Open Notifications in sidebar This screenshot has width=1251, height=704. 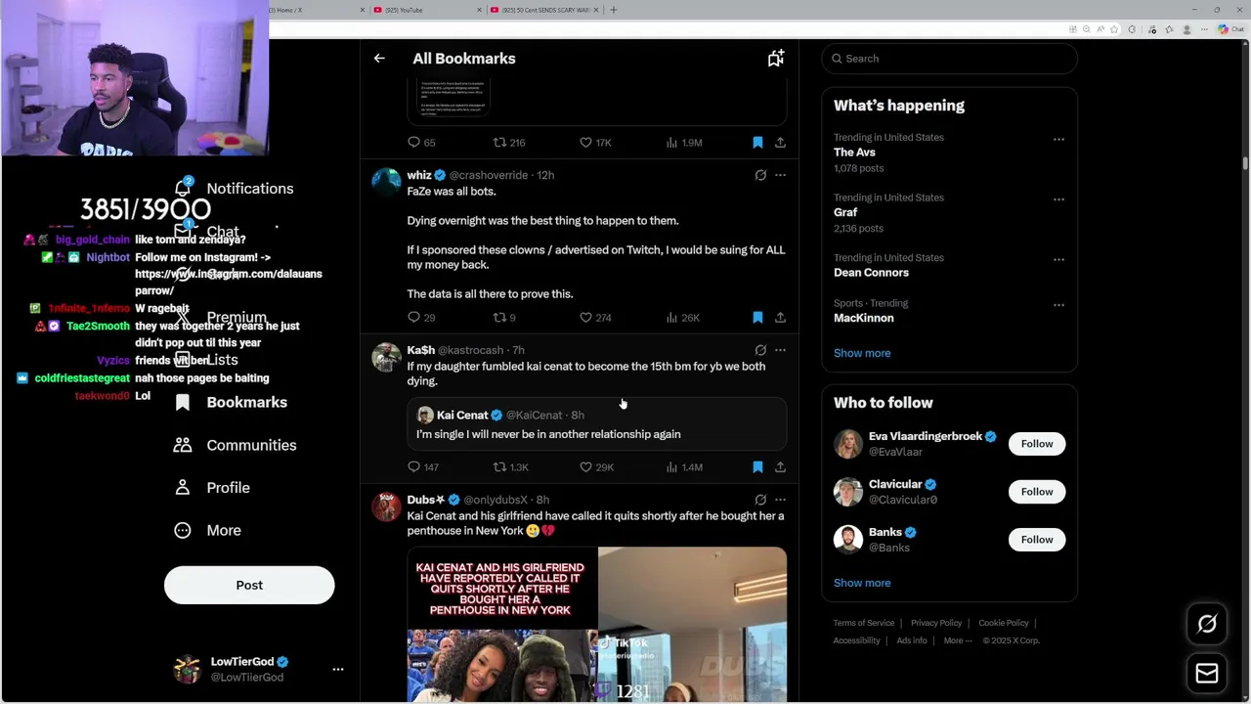click(x=235, y=189)
